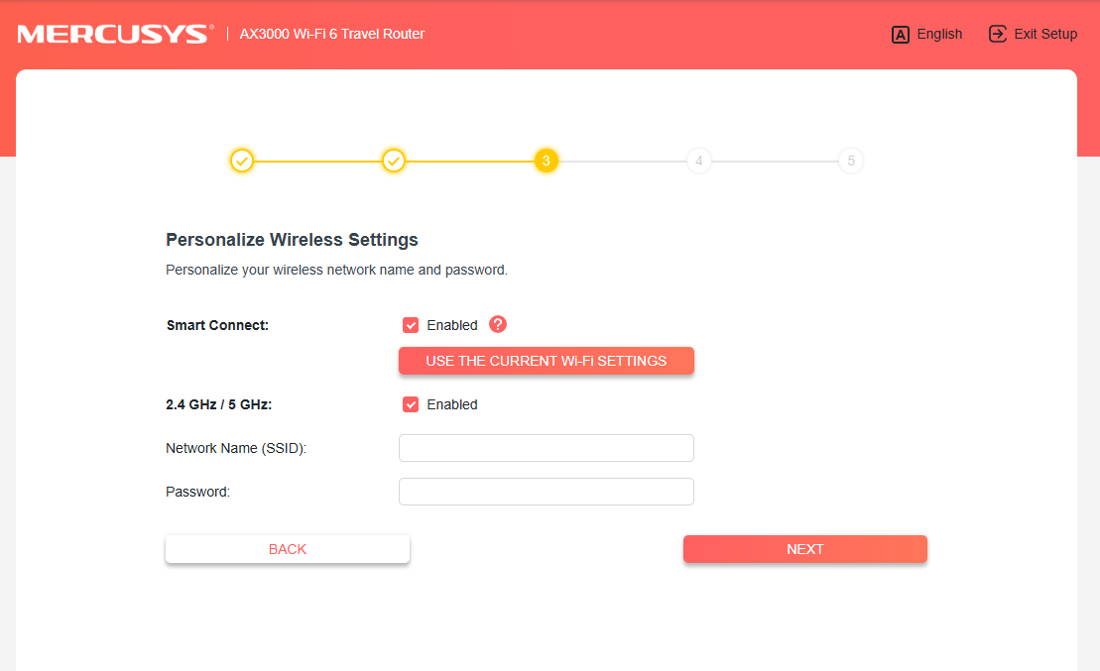1100x671 pixels.
Task: Select the current step 3 indicator
Action: click(546, 161)
